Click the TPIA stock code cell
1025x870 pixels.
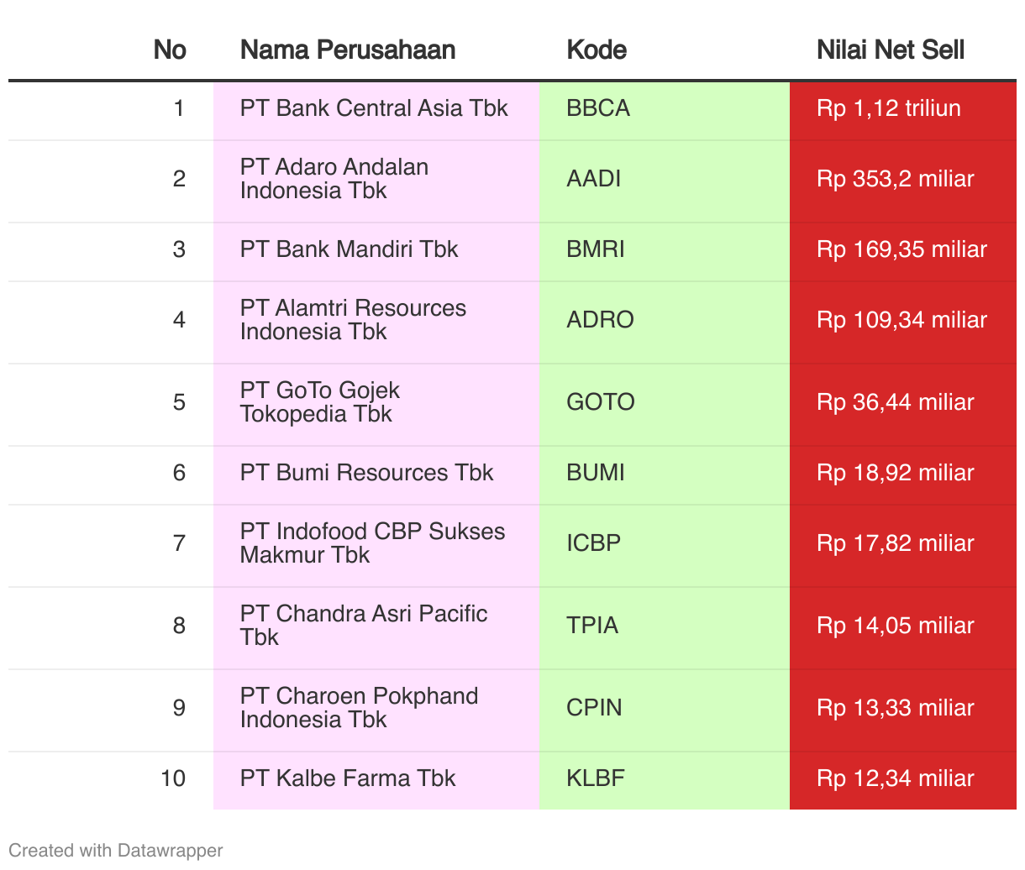[592, 626]
